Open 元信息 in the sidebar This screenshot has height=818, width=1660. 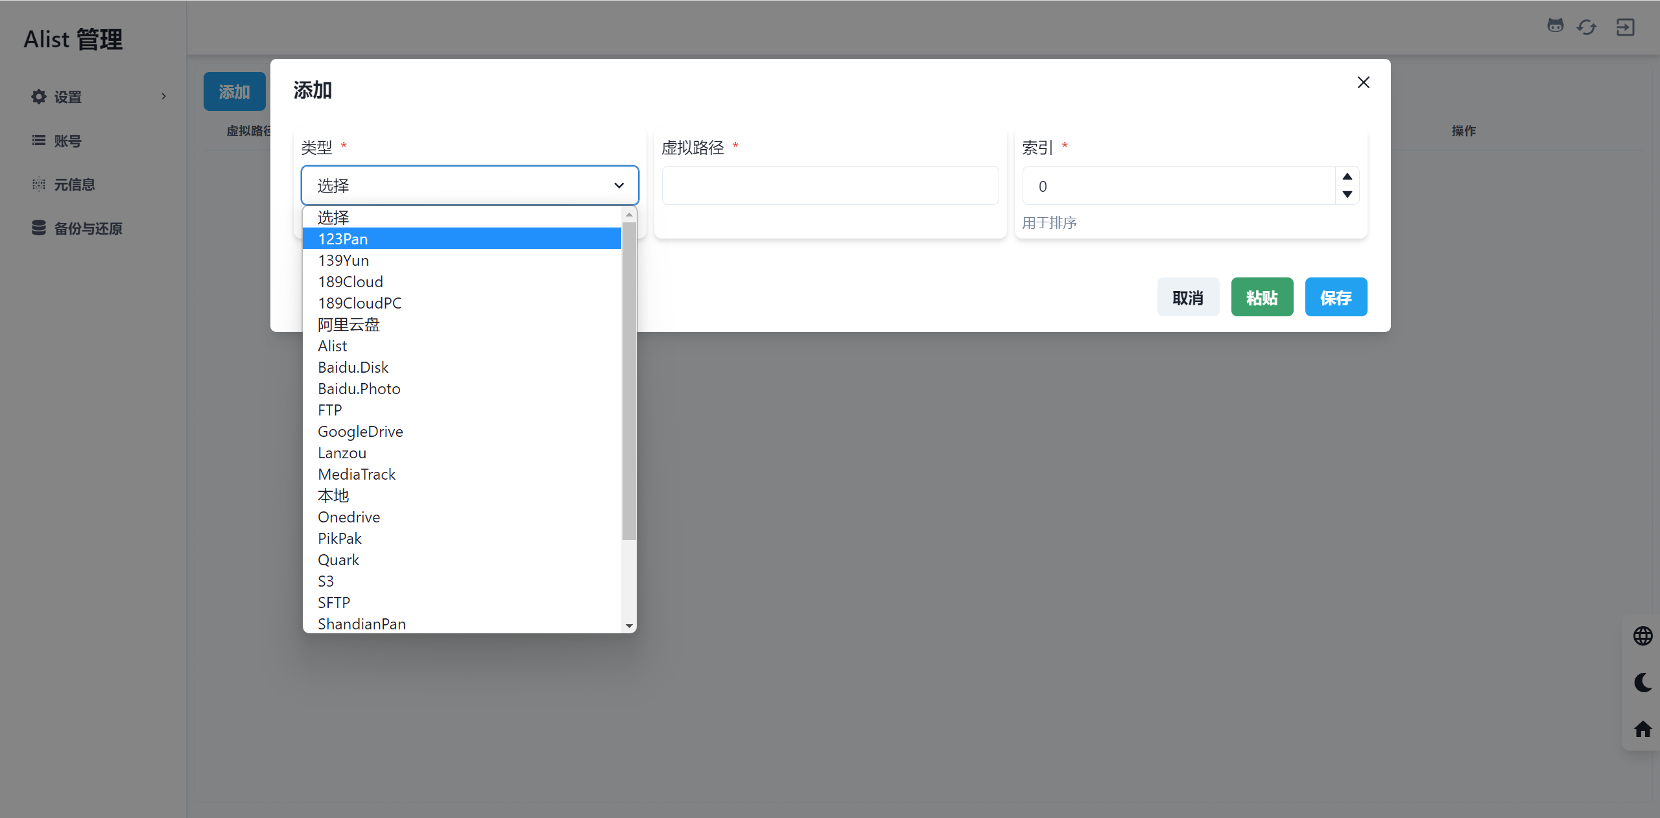(74, 185)
